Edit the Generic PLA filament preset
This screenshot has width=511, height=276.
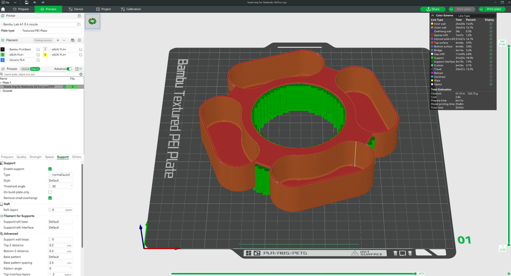click(x=38, y=60)
